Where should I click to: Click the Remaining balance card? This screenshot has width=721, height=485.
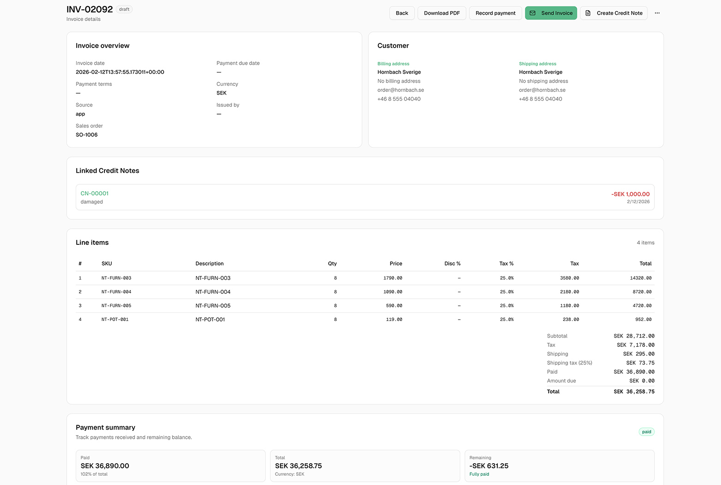559,466
